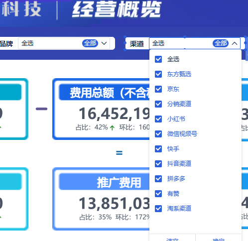The height and width of the screenshot is (241, 248).
Task: Click the 品牌 全选 selection field
Action: pyautogui.click(x=64, y=43)
